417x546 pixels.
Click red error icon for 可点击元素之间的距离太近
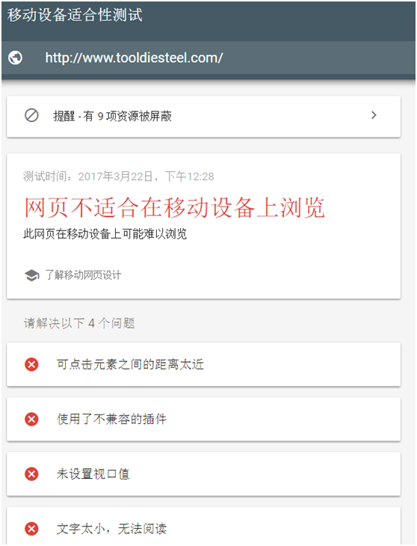click(x=31, y=364)
